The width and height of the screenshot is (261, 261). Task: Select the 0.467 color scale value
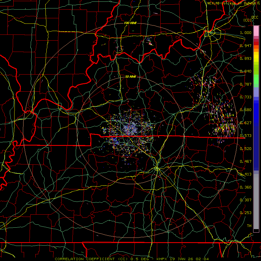click(x=246, y=162)
